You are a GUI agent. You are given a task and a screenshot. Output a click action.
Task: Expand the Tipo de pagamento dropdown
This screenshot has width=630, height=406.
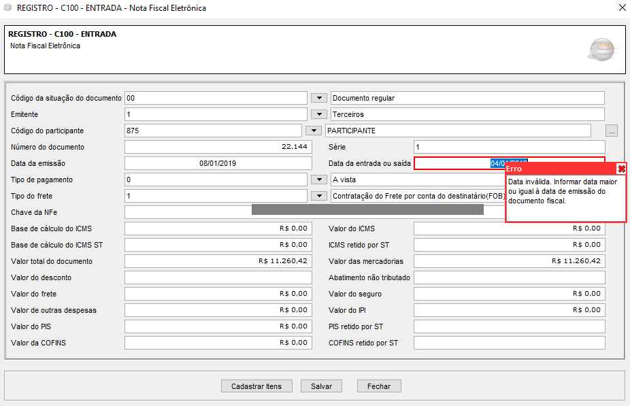tap(318, 180)
